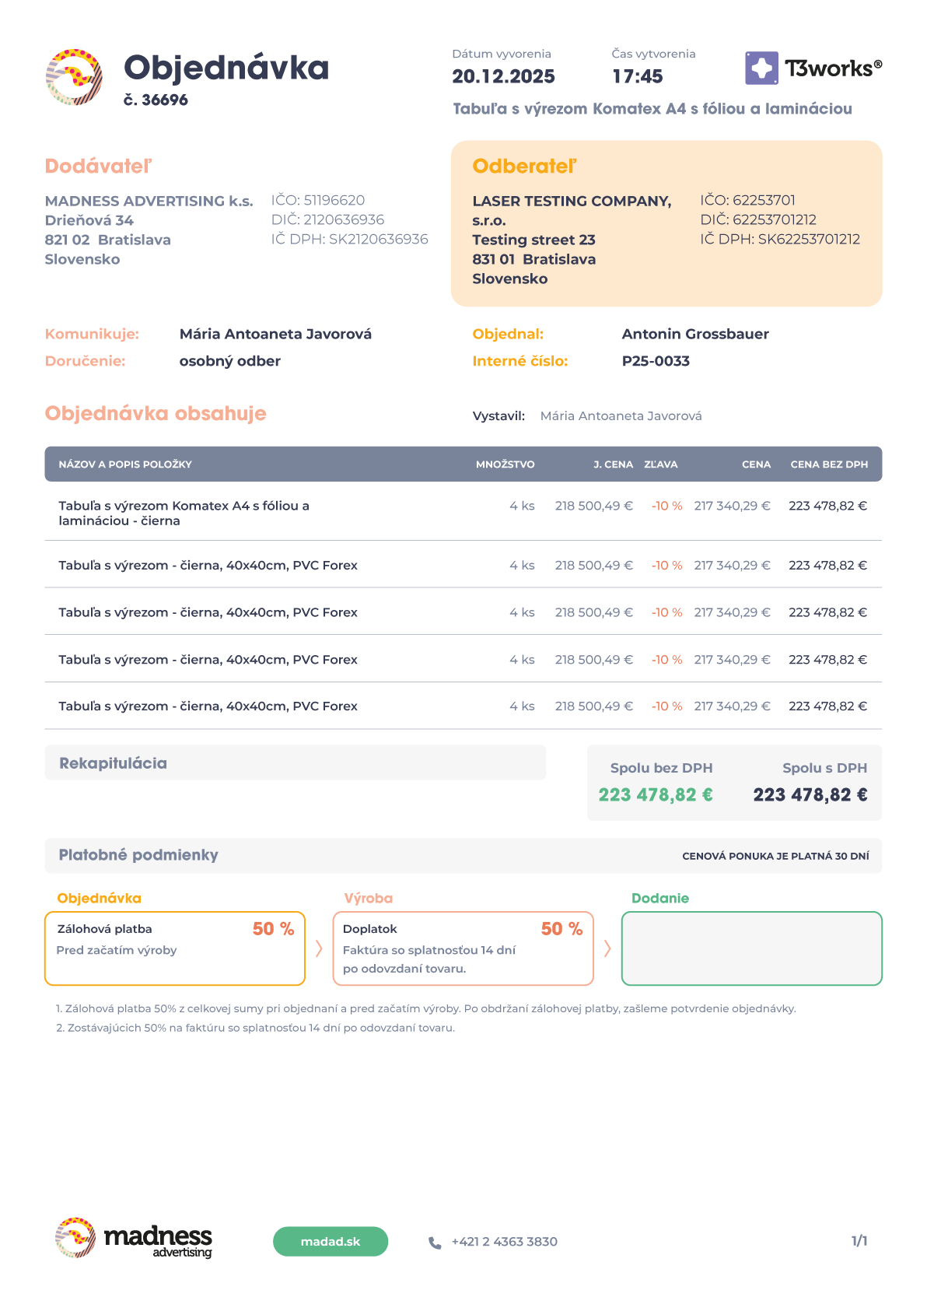Click the arrow chevron after the Doplatok box

tap(607, 948)
